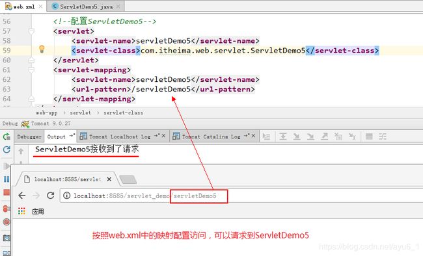Stop Tomcat with the red square icon
Viewport: 423px width, 256px height.
coord(7,192)
